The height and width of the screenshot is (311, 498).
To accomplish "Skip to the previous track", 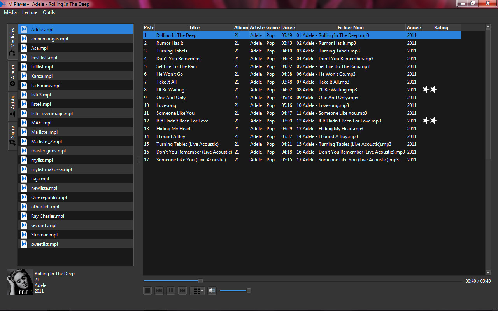I will pyautogui.click(x=159, y=290).
